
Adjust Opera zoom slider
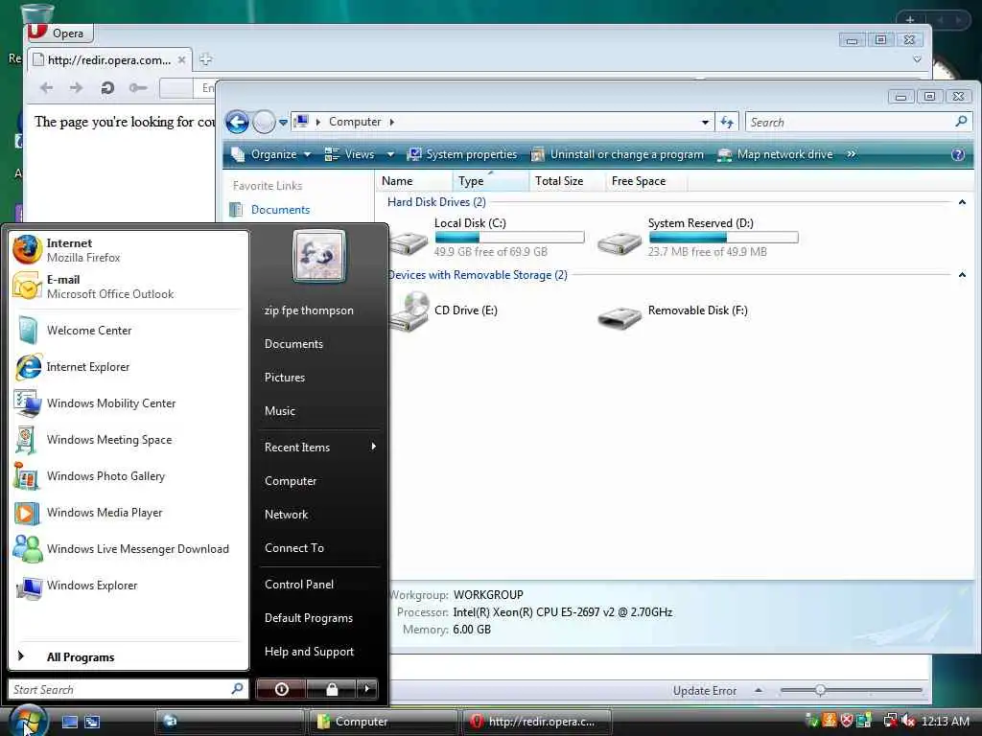pyautogui.click(x=819, y=690)
